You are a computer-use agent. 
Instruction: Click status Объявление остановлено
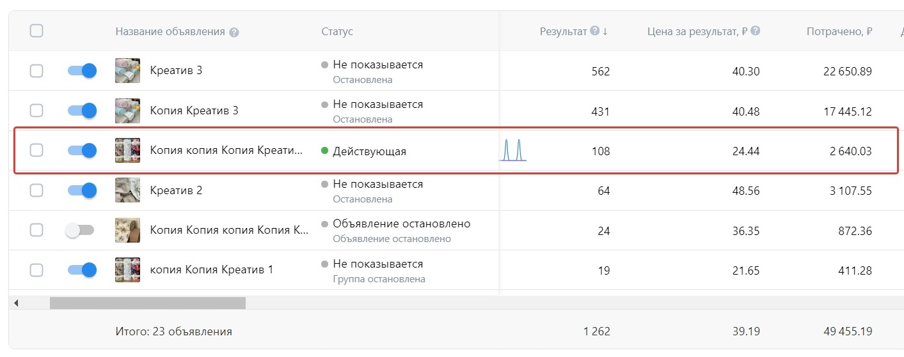tap(402, 224)
